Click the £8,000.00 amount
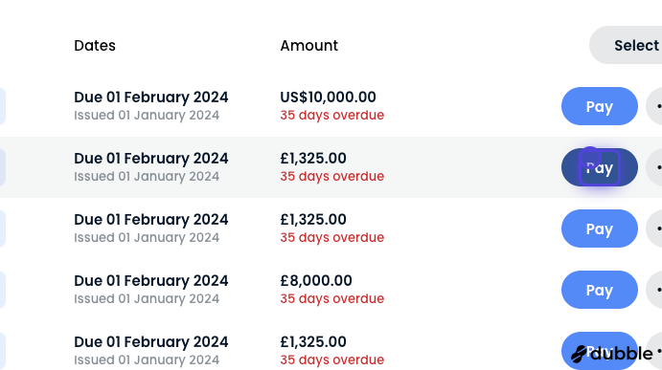662x370 pixels. [316, 281]
